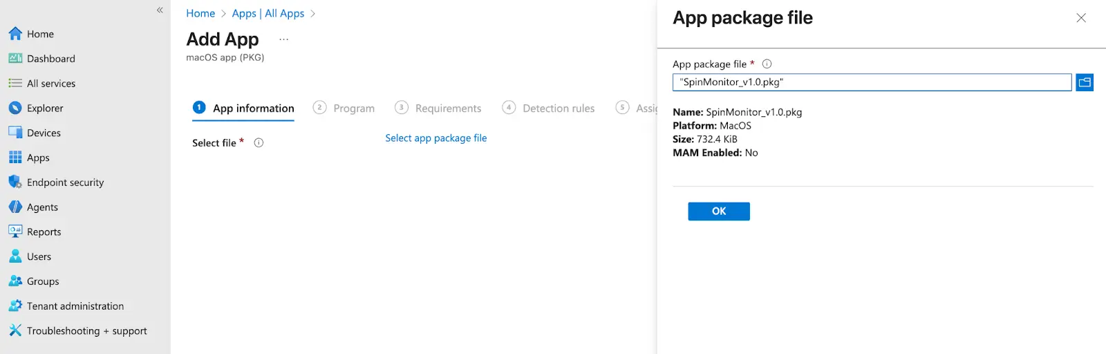The width and height of the screenshot is (1106, 354).
Task: Switch to the Program step tab
Action: click(344, 108)
